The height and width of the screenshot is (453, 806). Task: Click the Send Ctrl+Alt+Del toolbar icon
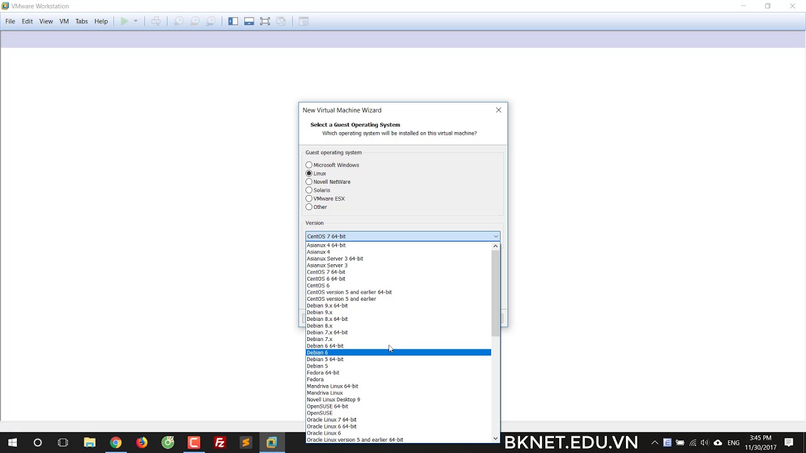point(156,21)
